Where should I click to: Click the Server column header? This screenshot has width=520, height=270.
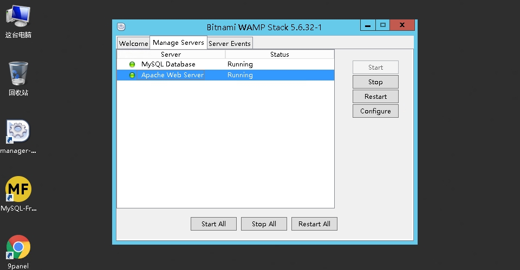pyautogui.click(x=171, y=55)
